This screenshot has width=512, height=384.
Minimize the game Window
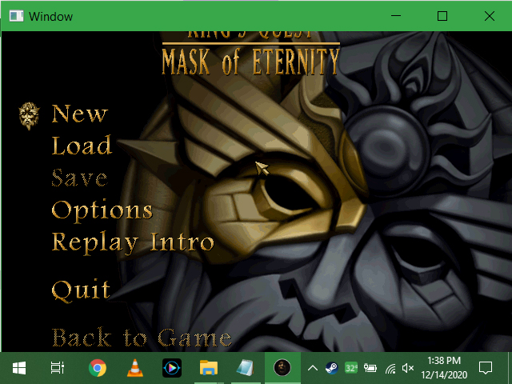[396, 16]
